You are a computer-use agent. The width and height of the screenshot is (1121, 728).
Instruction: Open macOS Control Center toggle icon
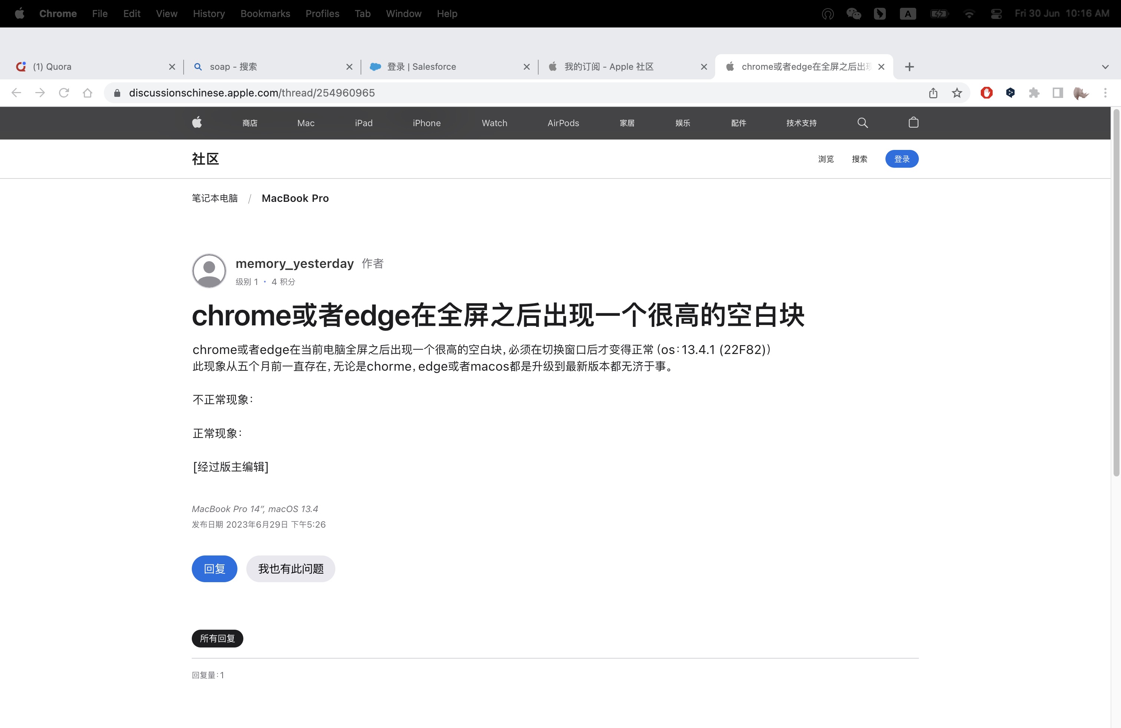[x=996, y=14]
